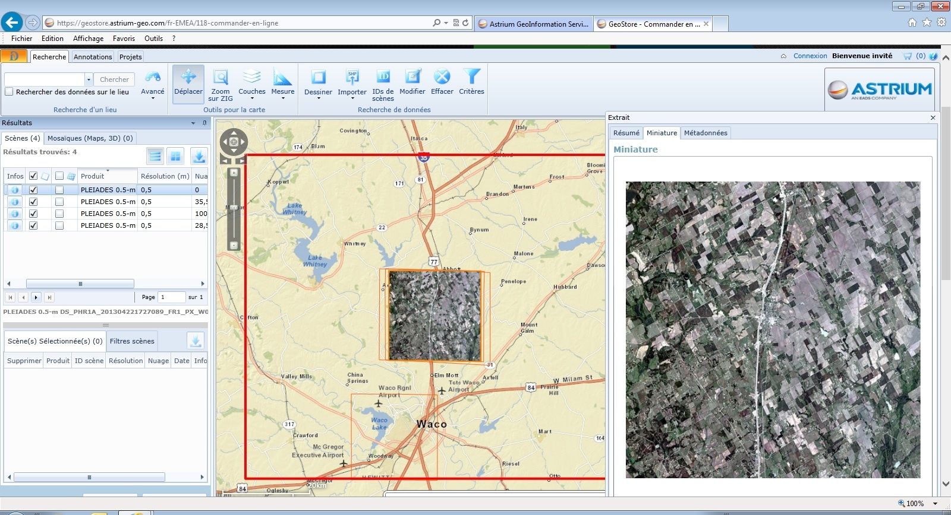Toggle the select-all footprints header checkbox

tap(33, 176)
